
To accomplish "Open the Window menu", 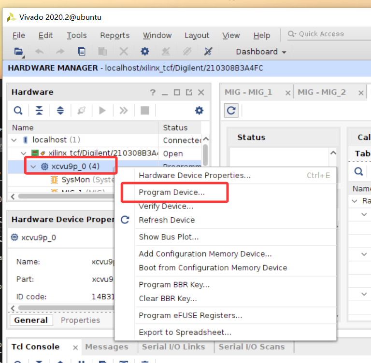I will pyautogui.click(x=157, y=35).
